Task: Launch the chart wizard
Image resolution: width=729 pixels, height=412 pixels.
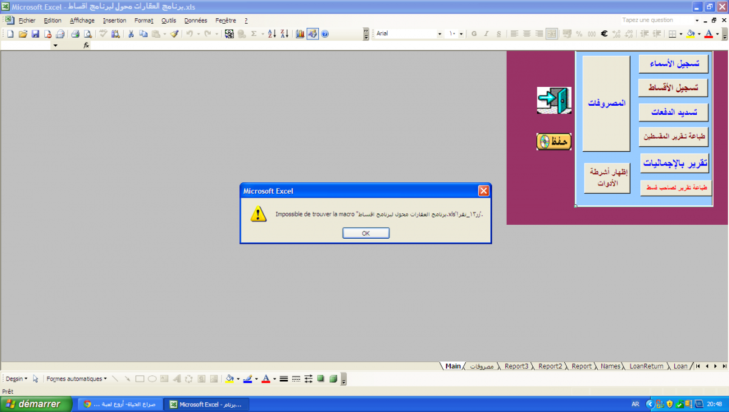Action: click(x=300, y=34)
